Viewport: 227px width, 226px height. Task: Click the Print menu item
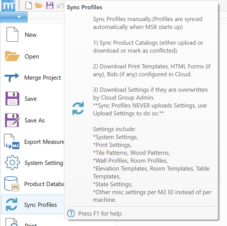click(x=30, y=224)
